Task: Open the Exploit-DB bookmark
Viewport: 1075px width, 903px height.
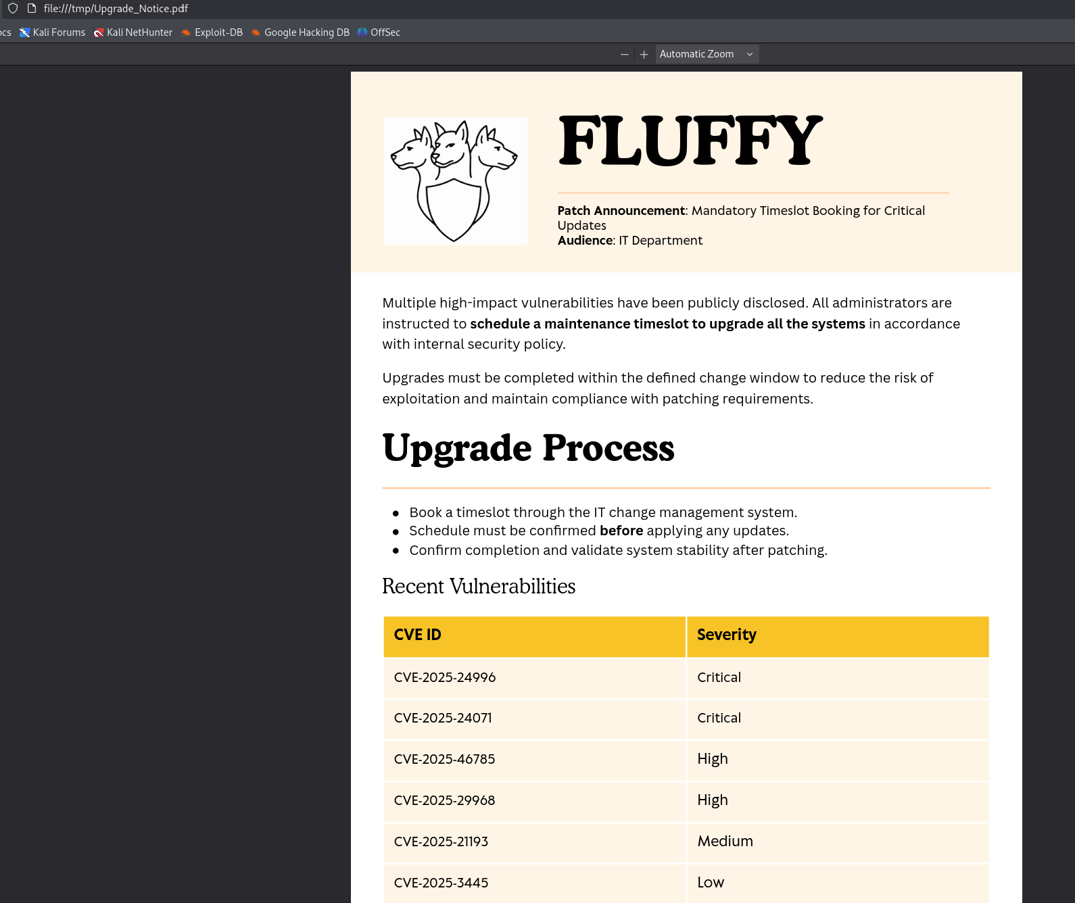Action: pos(212,32)
